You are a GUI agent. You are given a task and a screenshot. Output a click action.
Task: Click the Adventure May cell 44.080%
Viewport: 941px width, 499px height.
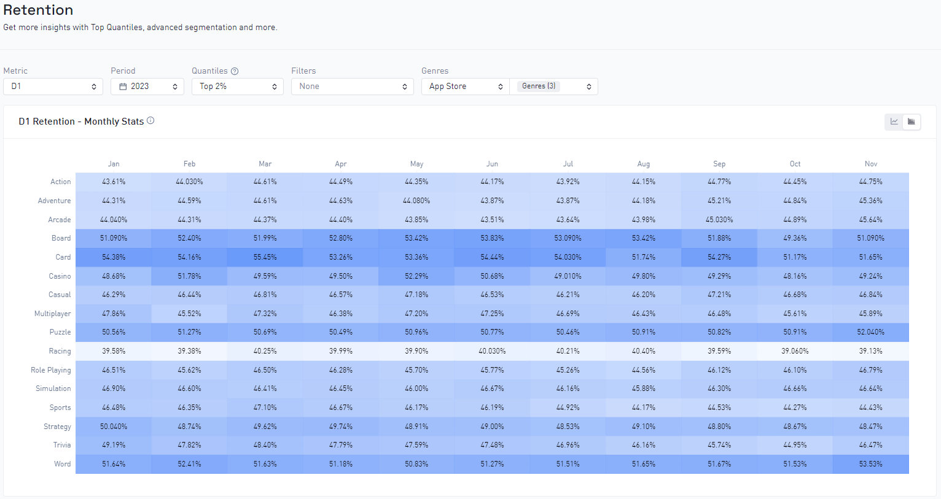pos(416,201)
